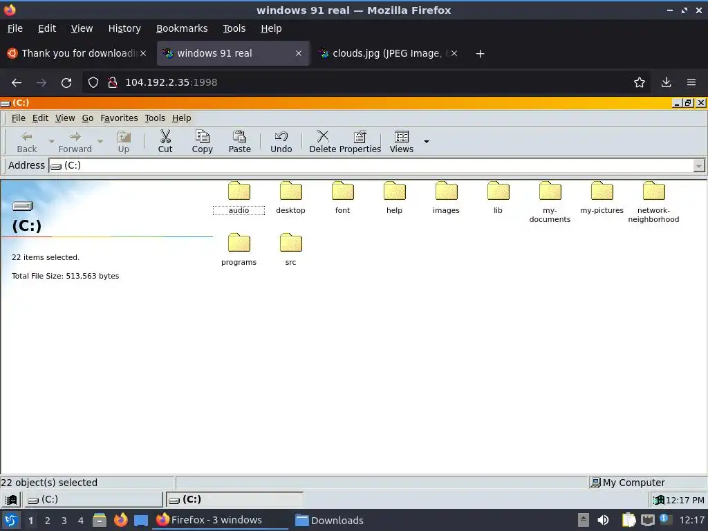Select the src folder icon
This screenshot has height=531, width=708.
tap(291, 243)
